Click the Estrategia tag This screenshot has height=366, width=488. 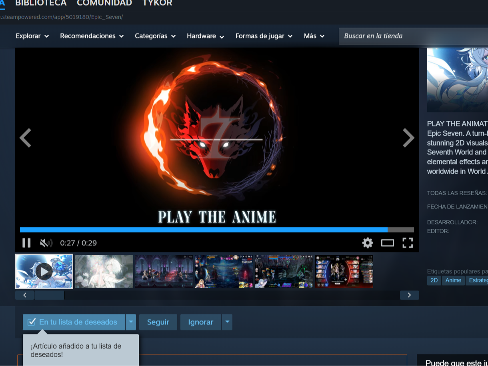tap(477, 280)
